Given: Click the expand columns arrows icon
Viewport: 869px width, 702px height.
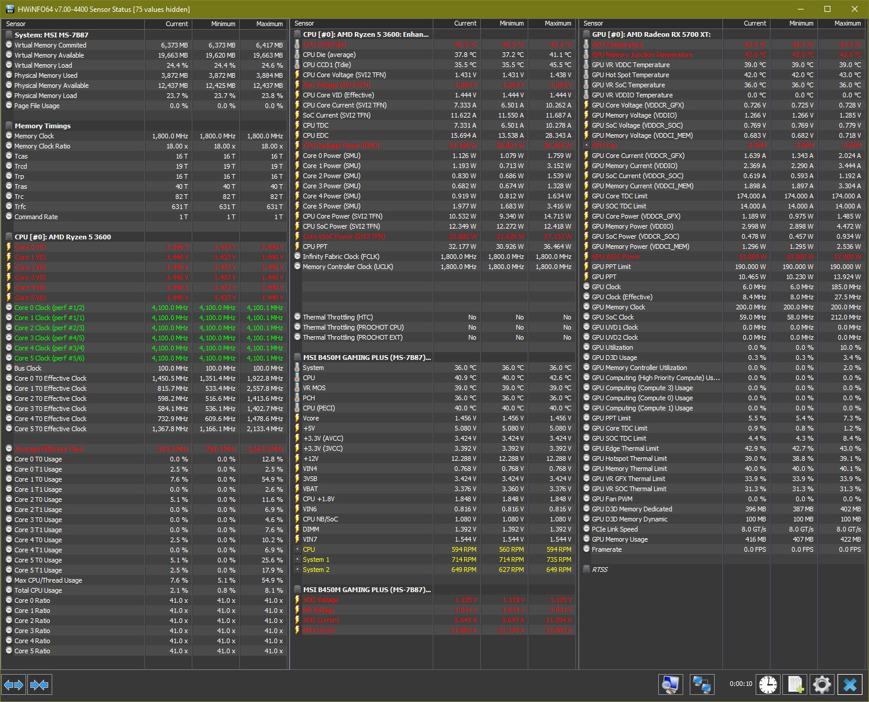Looking at the screenshot, I should 14,685.
